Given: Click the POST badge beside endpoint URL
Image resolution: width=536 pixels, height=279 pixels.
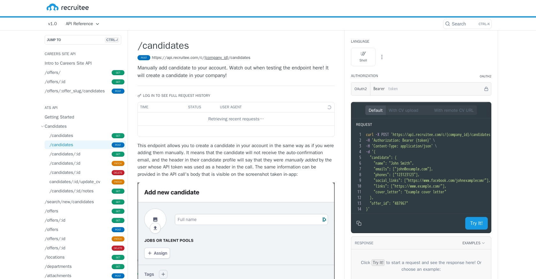Looking at the screenshot, I should coord(144,58).
